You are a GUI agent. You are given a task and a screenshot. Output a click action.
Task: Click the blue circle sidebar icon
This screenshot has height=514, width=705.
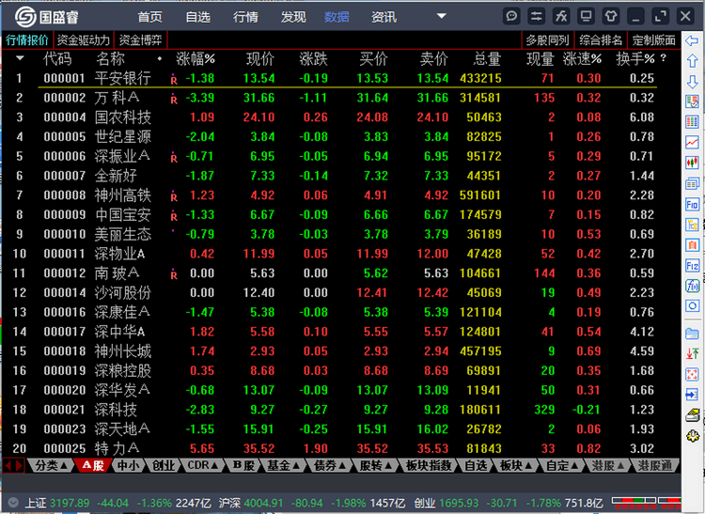692,306
